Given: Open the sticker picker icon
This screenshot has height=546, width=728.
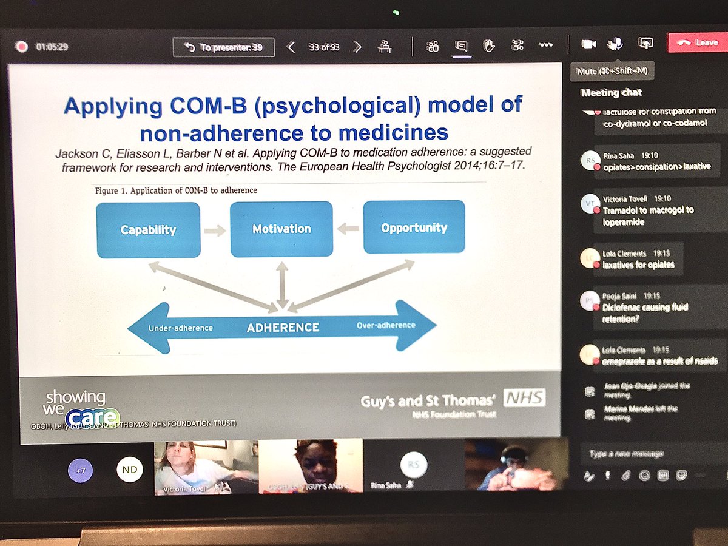Looking at the screenshot, I should pyautogui.click(x=681, y=477).
